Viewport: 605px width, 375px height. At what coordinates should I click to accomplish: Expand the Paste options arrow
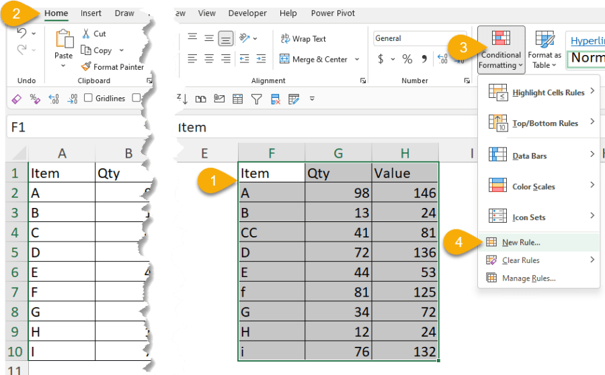(63, 66)
